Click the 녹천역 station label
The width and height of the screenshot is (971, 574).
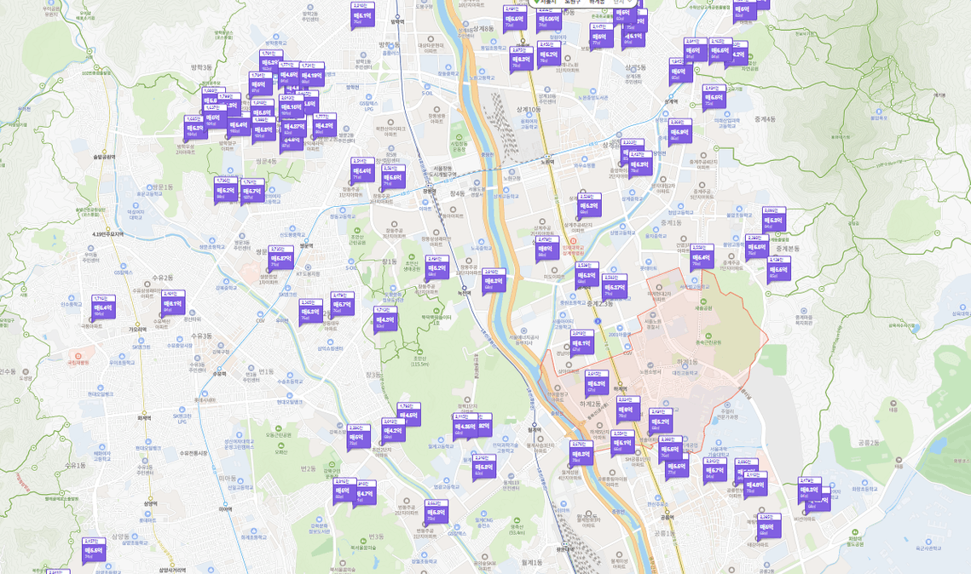click(x=465, y=293)
